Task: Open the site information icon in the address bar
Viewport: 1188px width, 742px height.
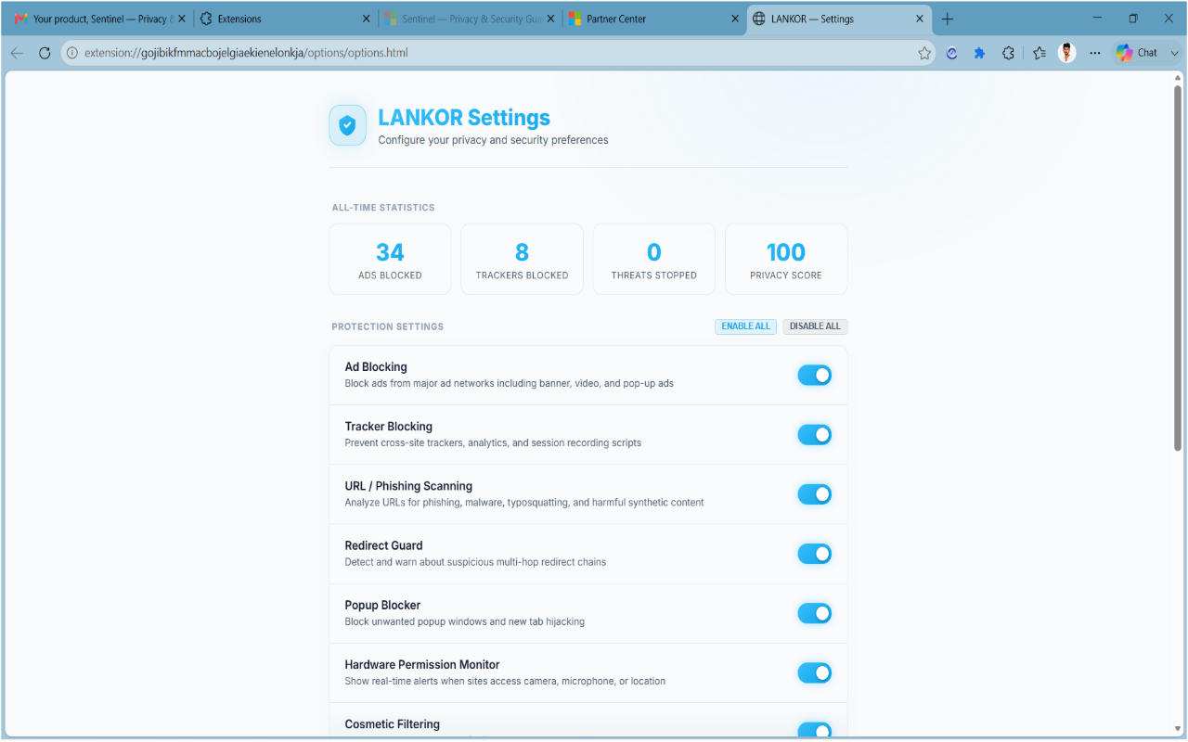Action: point(72,53)
